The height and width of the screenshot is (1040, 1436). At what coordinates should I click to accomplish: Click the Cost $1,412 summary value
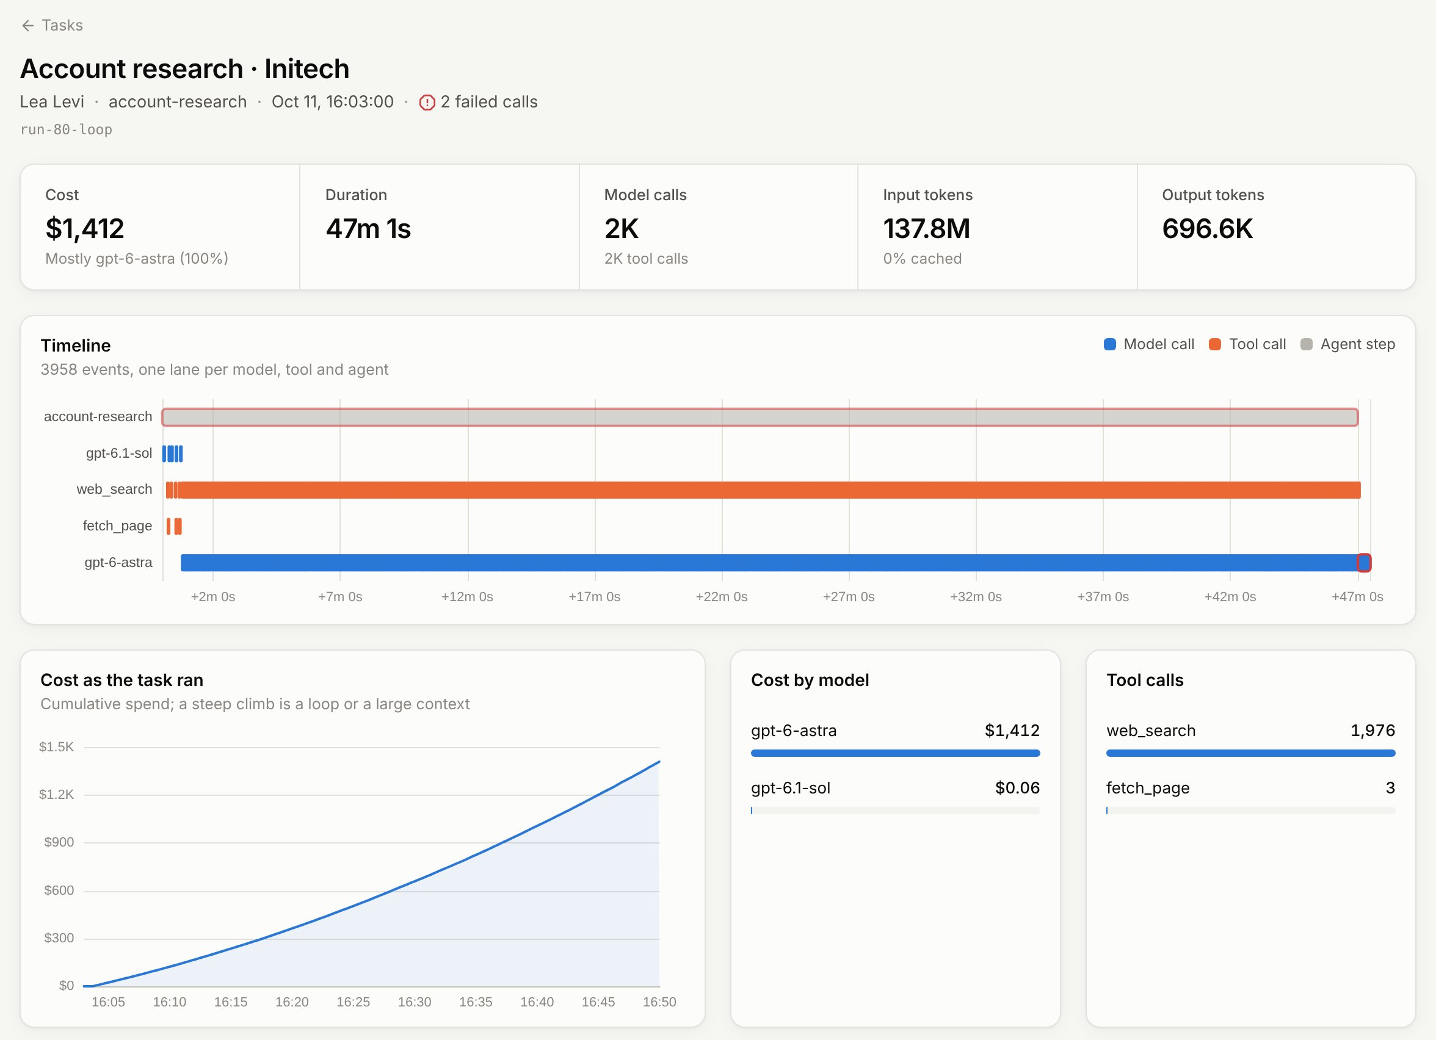coord(85,228)
